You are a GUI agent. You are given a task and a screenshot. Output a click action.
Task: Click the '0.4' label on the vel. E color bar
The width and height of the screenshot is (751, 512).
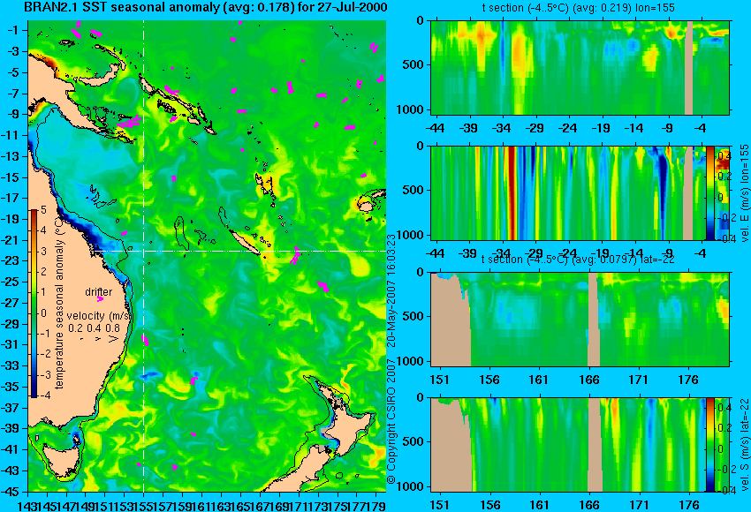click(724, 156)
